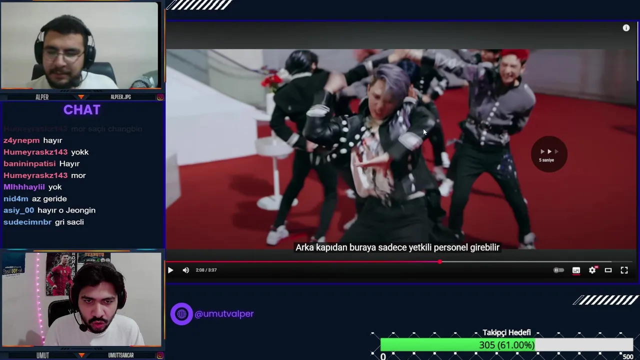
Task: Click the 500 goal maximum label
Action: pos(628,356)
